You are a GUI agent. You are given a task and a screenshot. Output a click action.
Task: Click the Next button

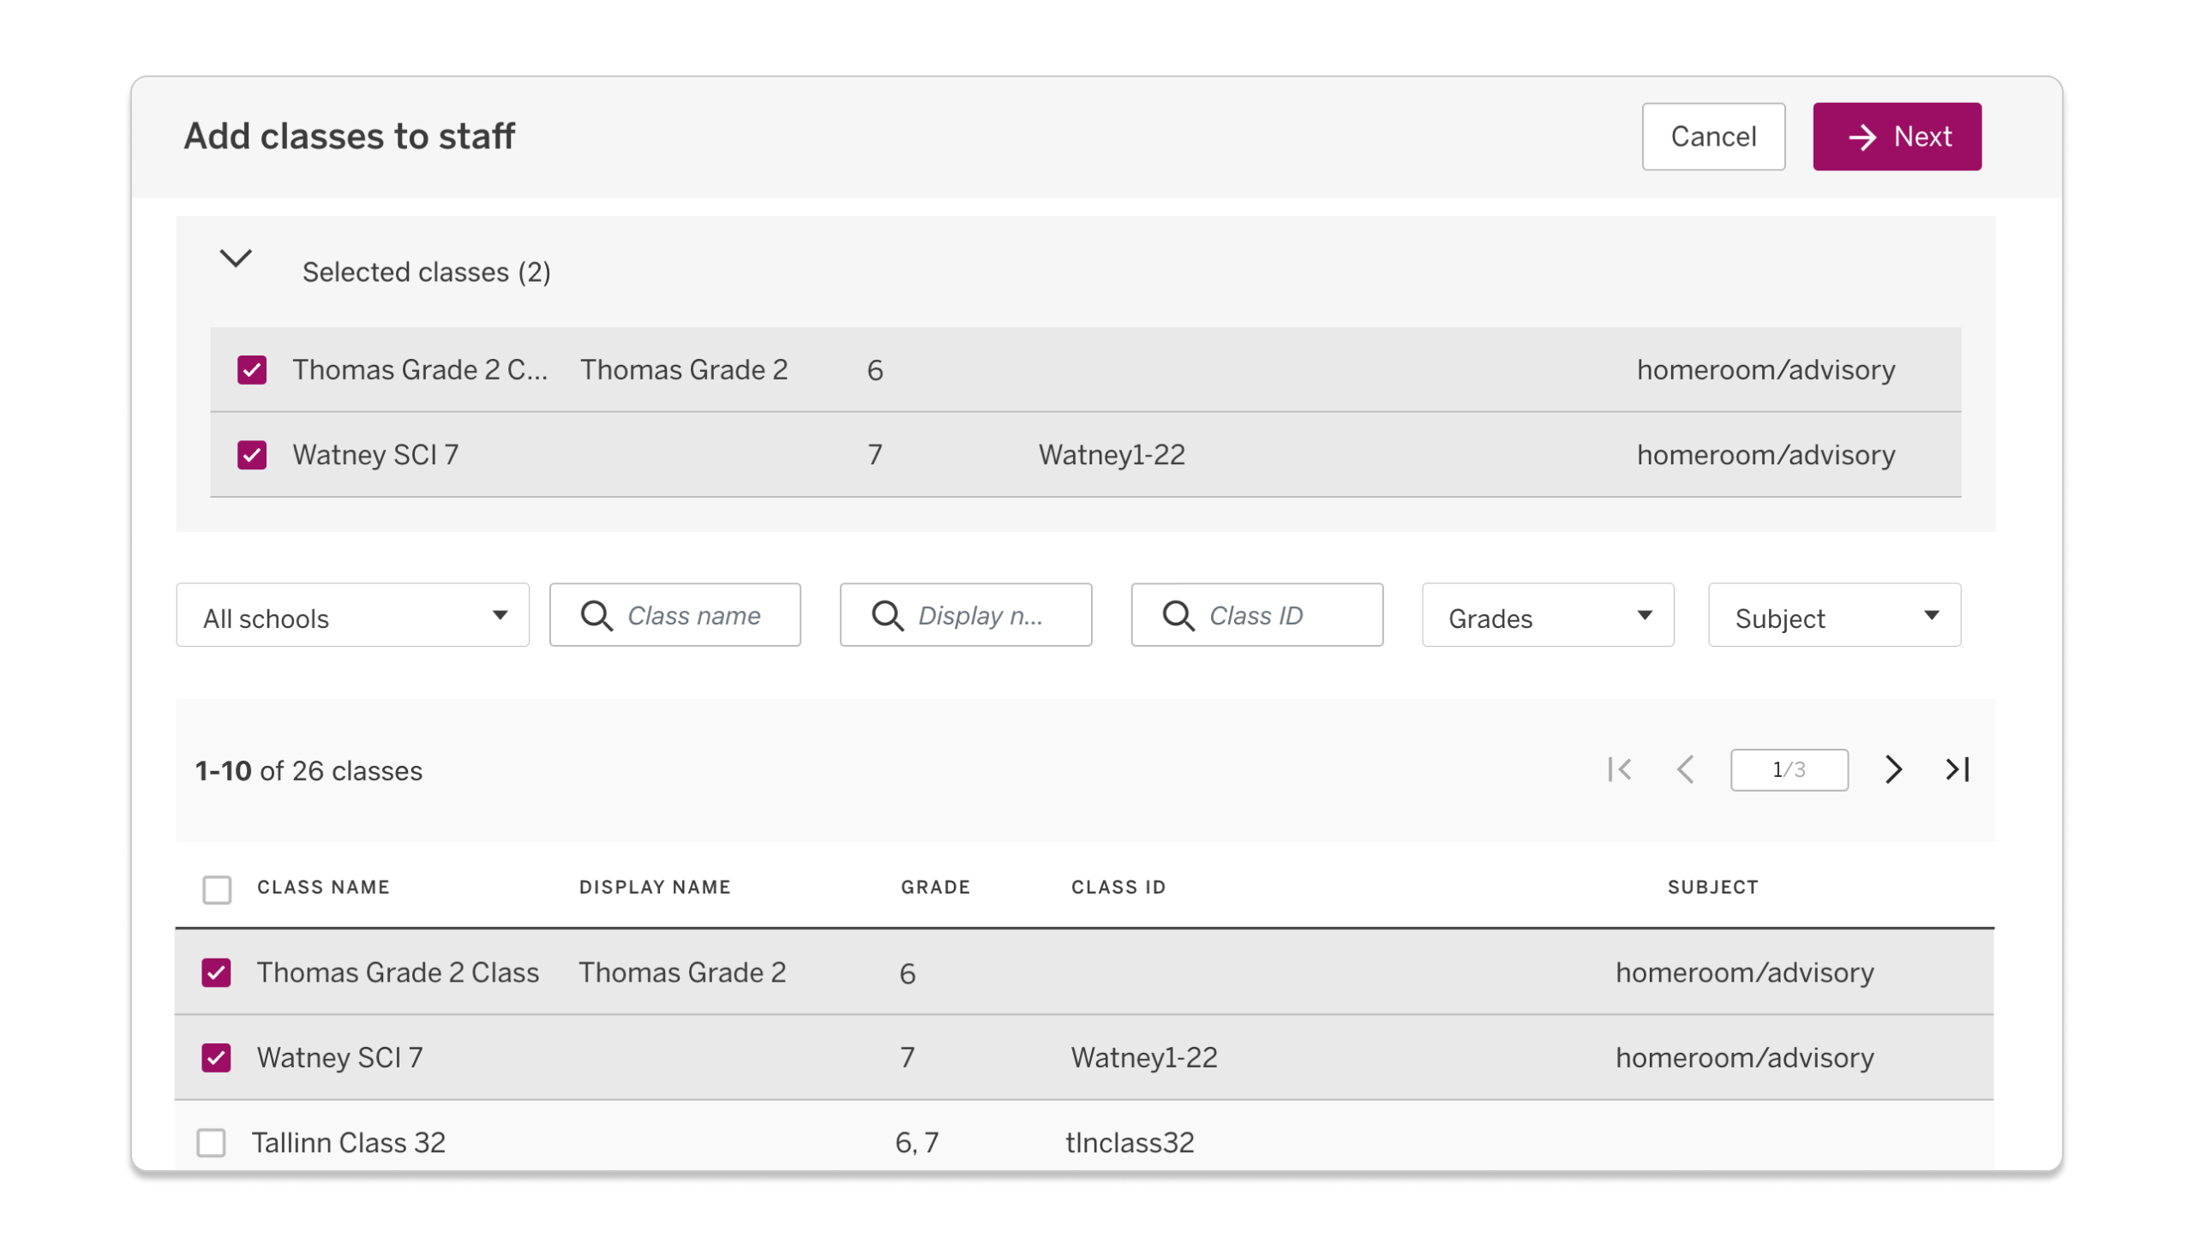[1897, 136]
